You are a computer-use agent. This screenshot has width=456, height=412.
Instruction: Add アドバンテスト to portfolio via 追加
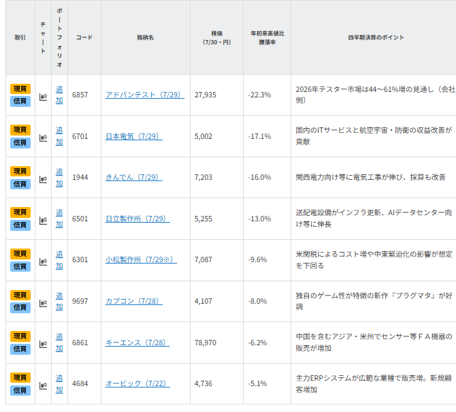coord(59,95)
